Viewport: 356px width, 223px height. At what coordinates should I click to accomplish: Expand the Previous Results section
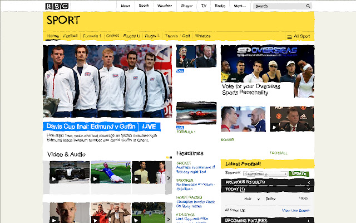268,182
